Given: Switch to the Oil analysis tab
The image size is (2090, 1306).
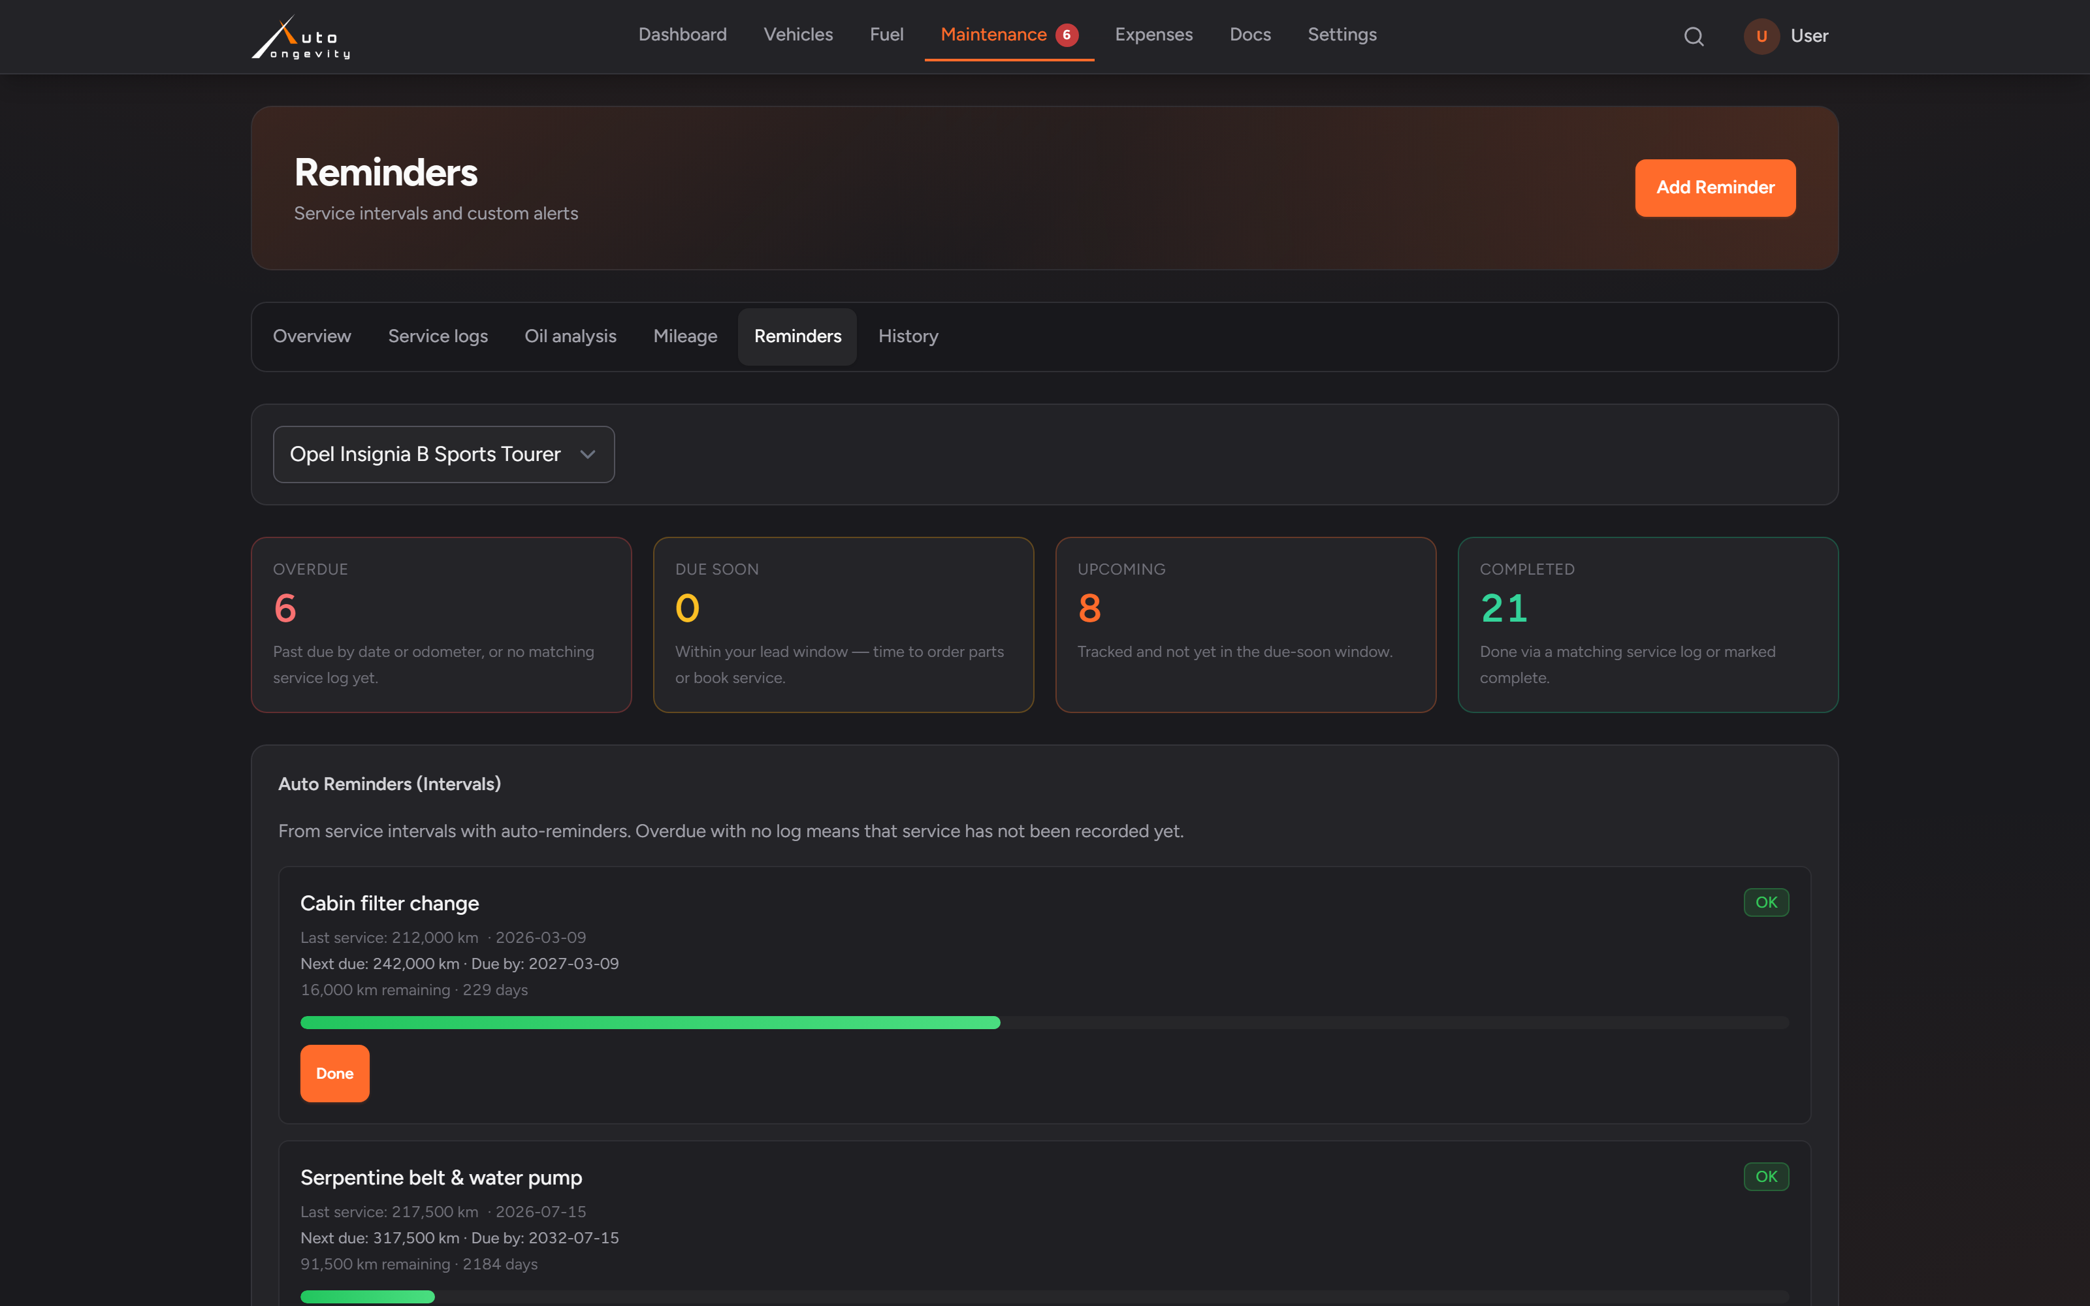Looking at the screenshot, I should [571, 336].
